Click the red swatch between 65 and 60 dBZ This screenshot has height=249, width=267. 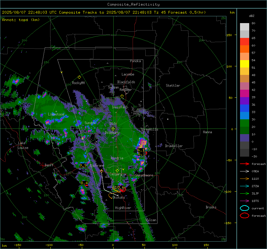click(244, 42)
